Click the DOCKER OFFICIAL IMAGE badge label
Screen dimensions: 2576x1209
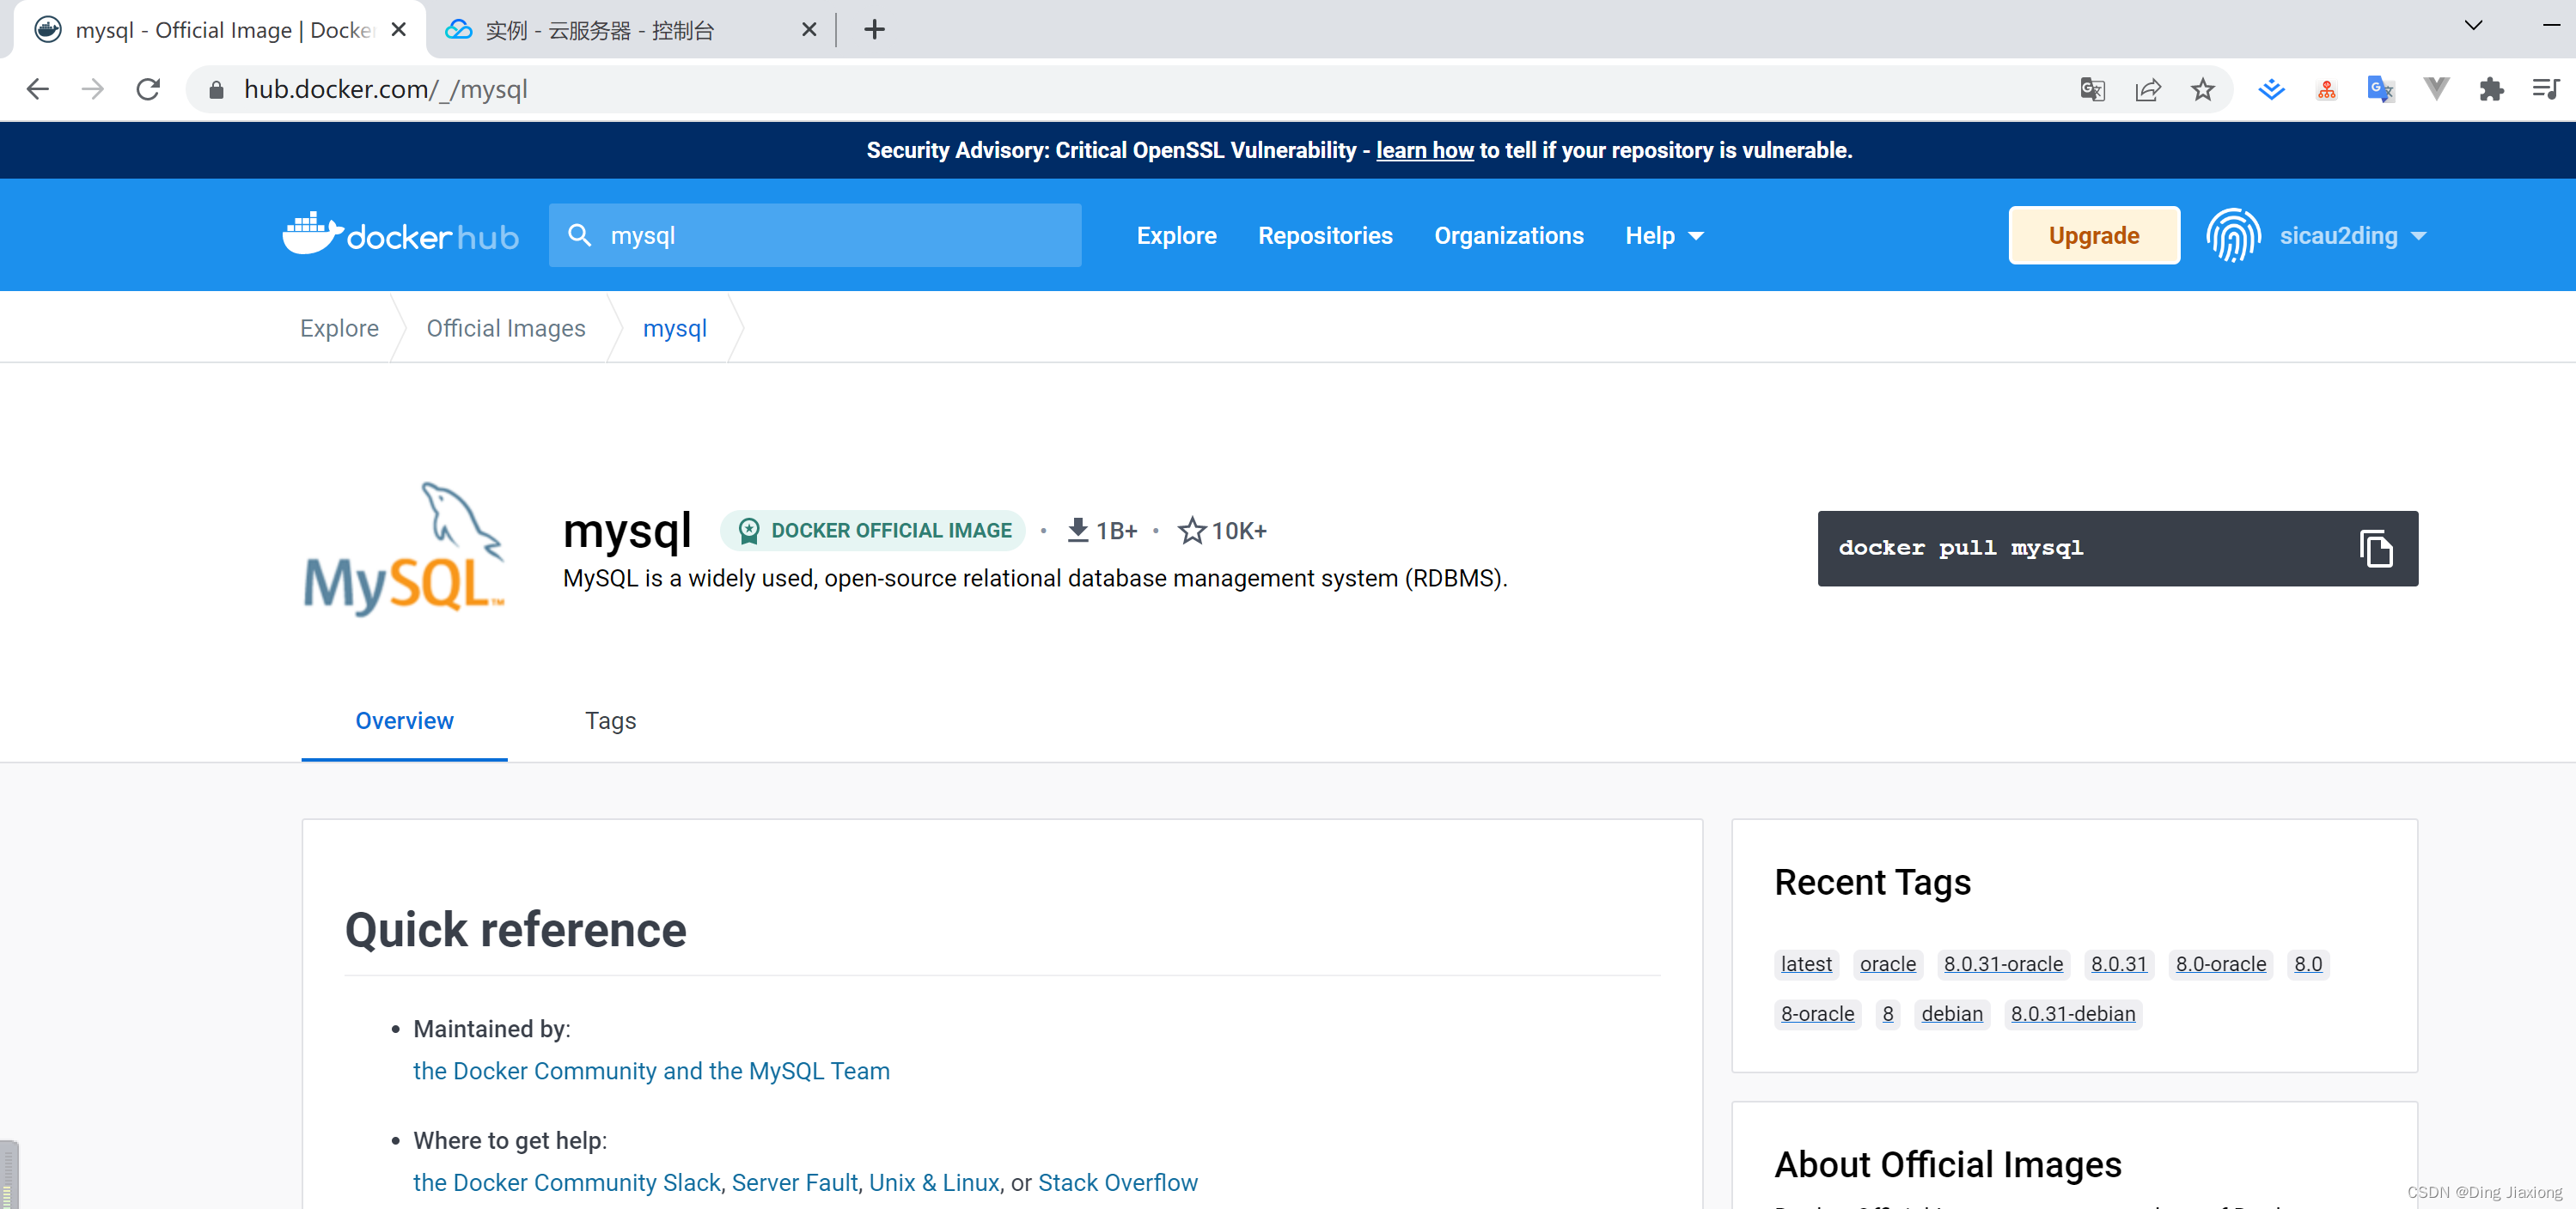click(x=891, y=531)
